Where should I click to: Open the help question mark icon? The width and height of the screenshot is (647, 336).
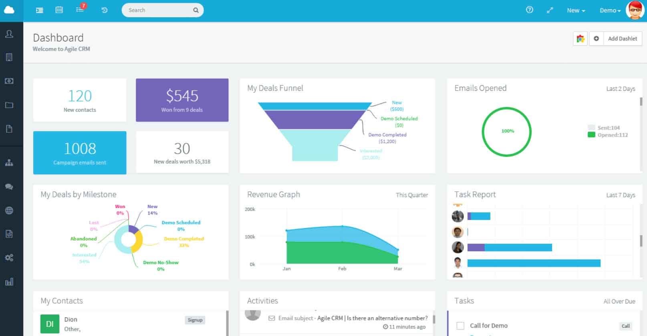[529, 10]
